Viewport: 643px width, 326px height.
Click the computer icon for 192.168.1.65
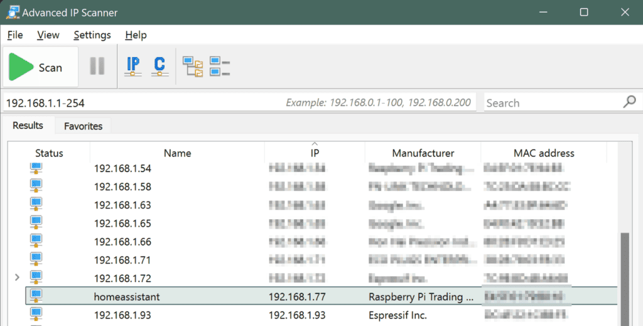coord(36,222)
